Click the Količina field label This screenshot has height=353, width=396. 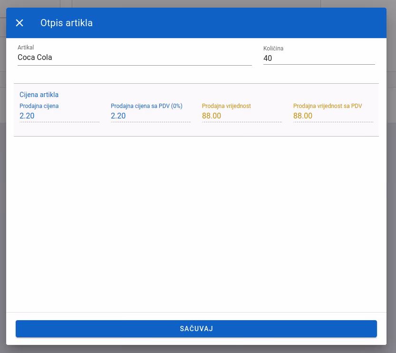tap(273, 48)
